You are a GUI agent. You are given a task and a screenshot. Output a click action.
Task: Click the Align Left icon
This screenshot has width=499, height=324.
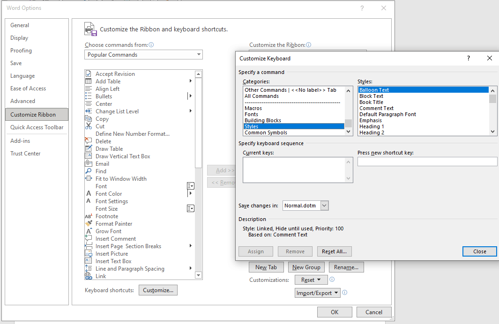[89, 88]
